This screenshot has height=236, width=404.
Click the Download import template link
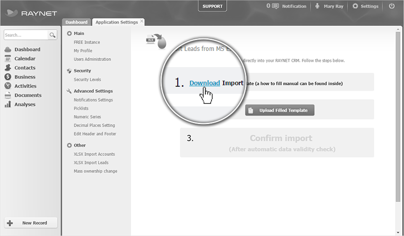point(205,83)
